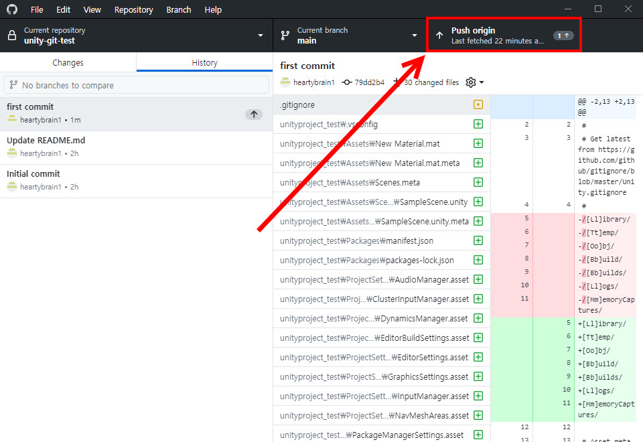
Task: Click the 1 ahead commit badge
Action: point(563,35)
